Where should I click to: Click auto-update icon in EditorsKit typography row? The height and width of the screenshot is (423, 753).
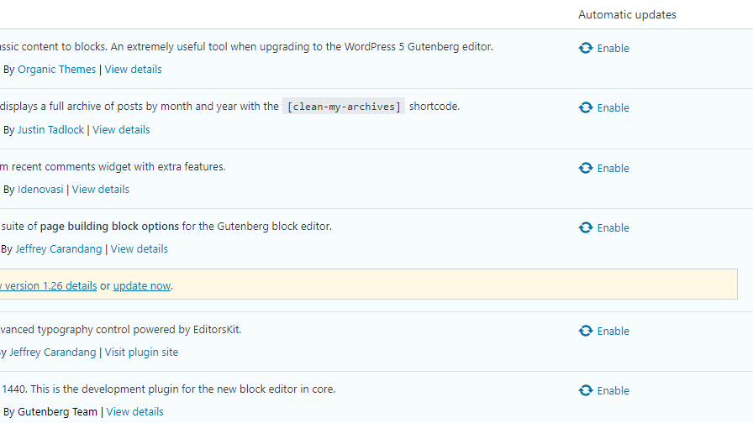click(x=586, y=332)
